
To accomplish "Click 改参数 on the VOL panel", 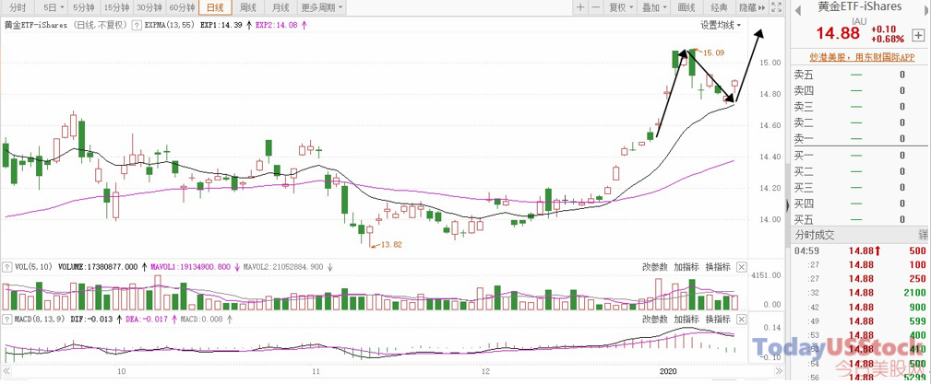I will point(655,267).
